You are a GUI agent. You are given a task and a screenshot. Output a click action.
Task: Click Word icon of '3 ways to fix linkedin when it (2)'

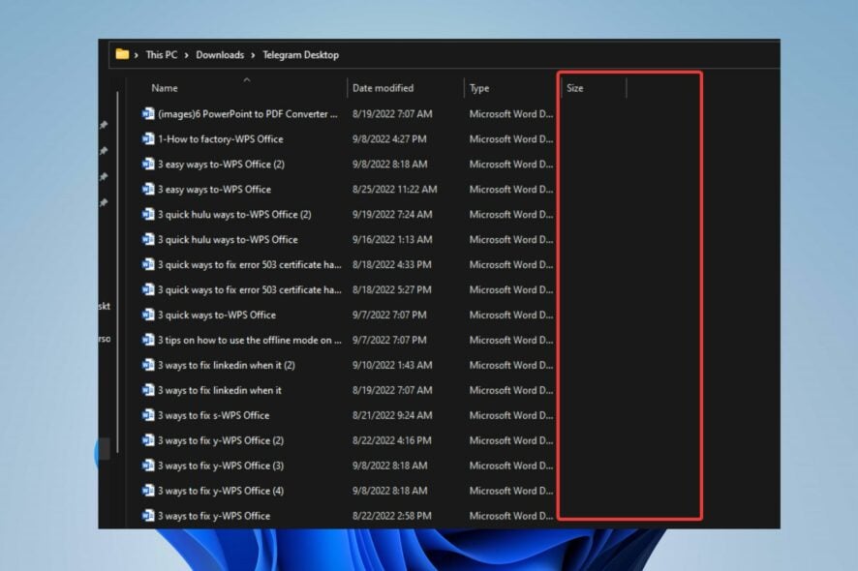pos(148,365)
